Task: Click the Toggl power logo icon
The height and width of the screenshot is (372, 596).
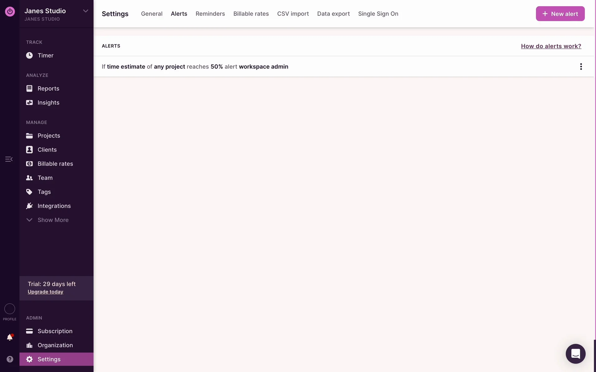Action: [10, 11]
